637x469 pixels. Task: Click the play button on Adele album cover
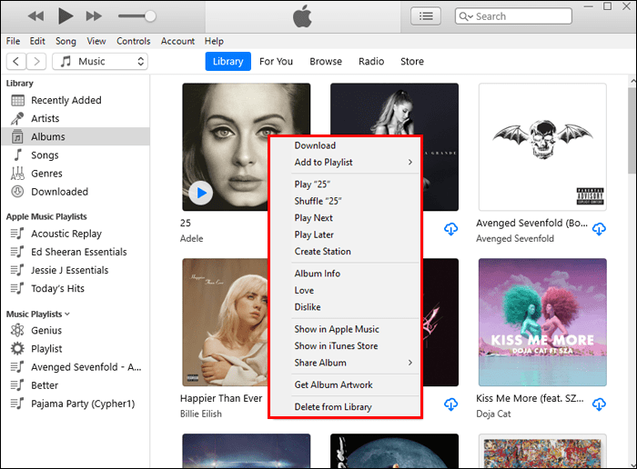(x=201, y=193)
